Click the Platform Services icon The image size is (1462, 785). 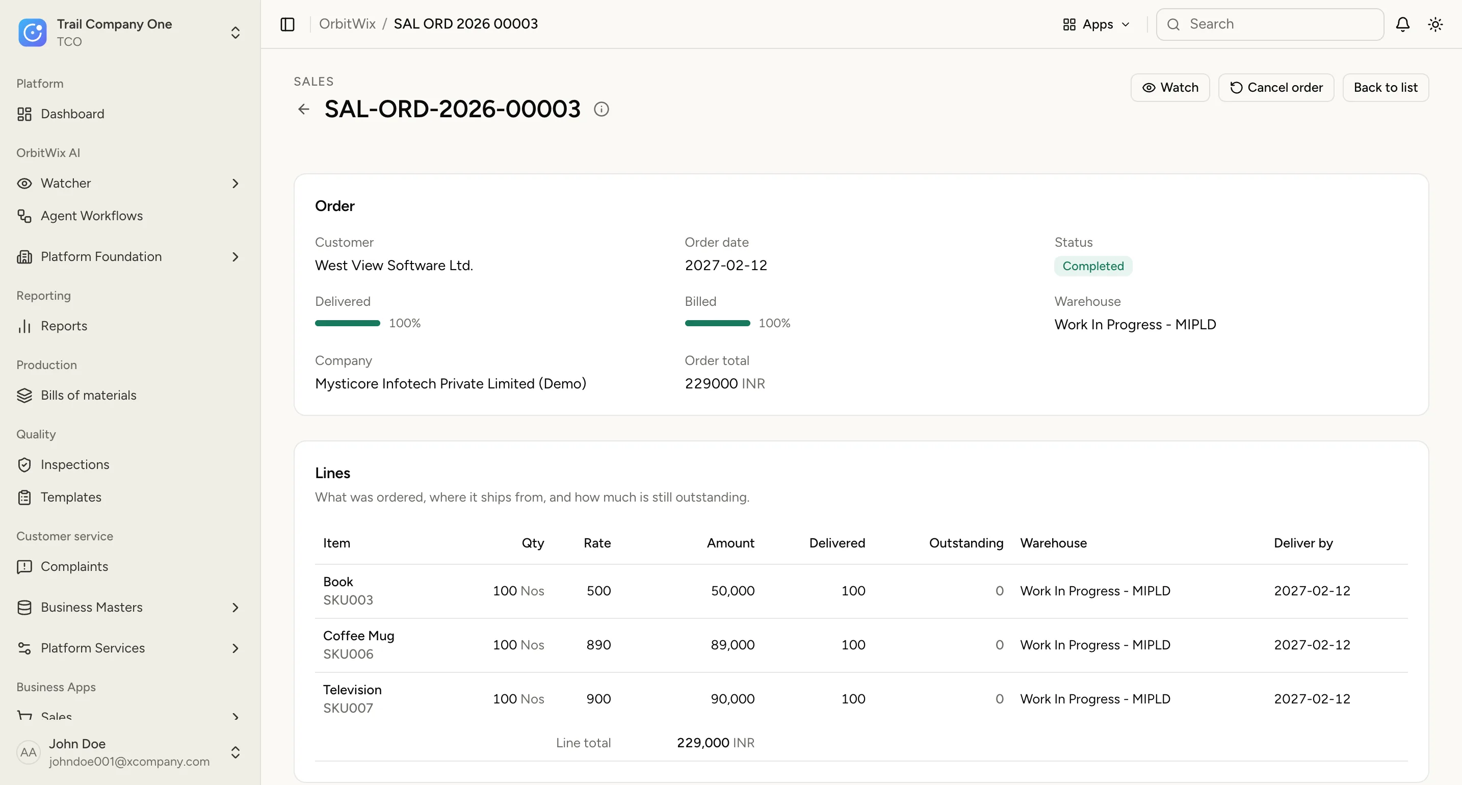24,648
